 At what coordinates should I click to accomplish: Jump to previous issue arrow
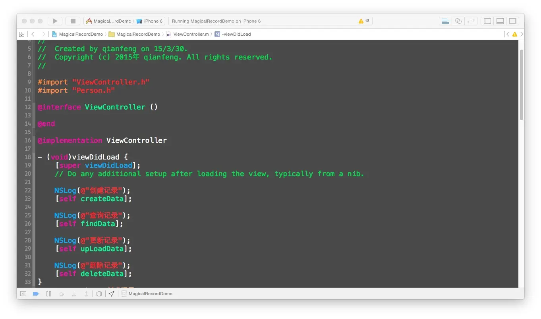[x=507, y=34]
